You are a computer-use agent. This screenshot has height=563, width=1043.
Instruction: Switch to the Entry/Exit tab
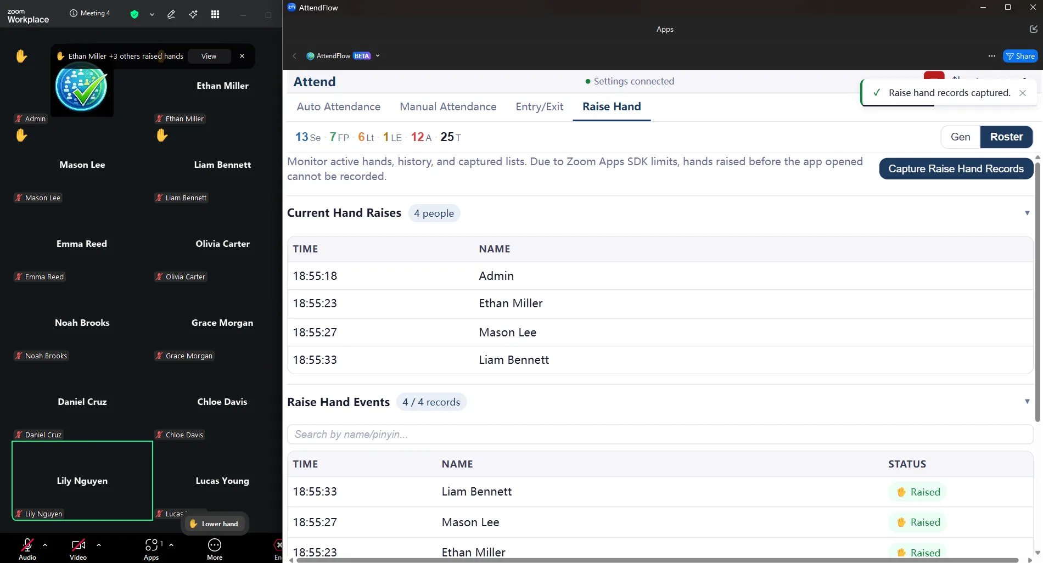pos(539,107)
